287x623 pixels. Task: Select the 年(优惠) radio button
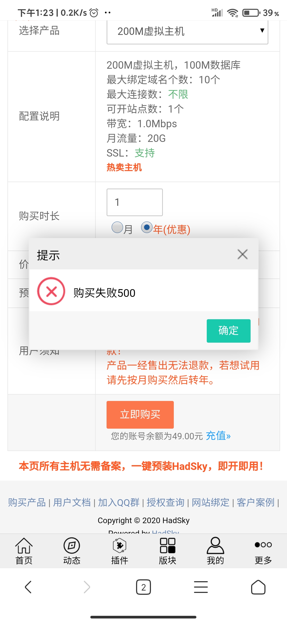coord(147,227)
